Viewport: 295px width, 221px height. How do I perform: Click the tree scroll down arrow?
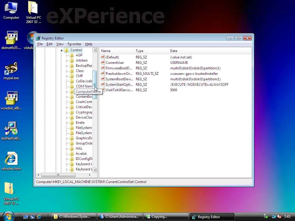click(94, 170)
